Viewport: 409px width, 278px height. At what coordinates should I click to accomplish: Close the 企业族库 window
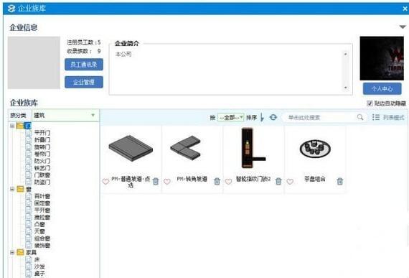coord(405,9)
